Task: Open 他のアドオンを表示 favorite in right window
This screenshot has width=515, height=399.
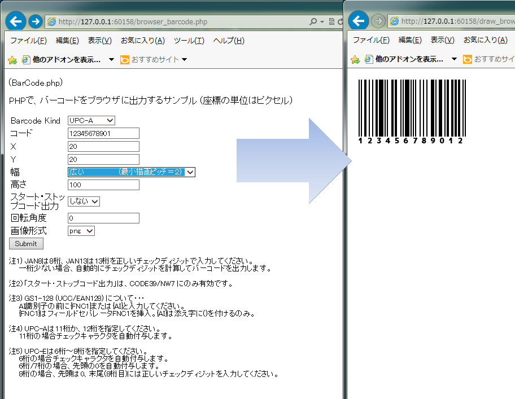Action: [404, 59]
